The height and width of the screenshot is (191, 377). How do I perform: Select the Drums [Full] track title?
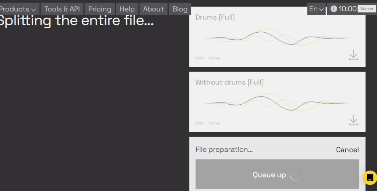(x=215, y=17)
